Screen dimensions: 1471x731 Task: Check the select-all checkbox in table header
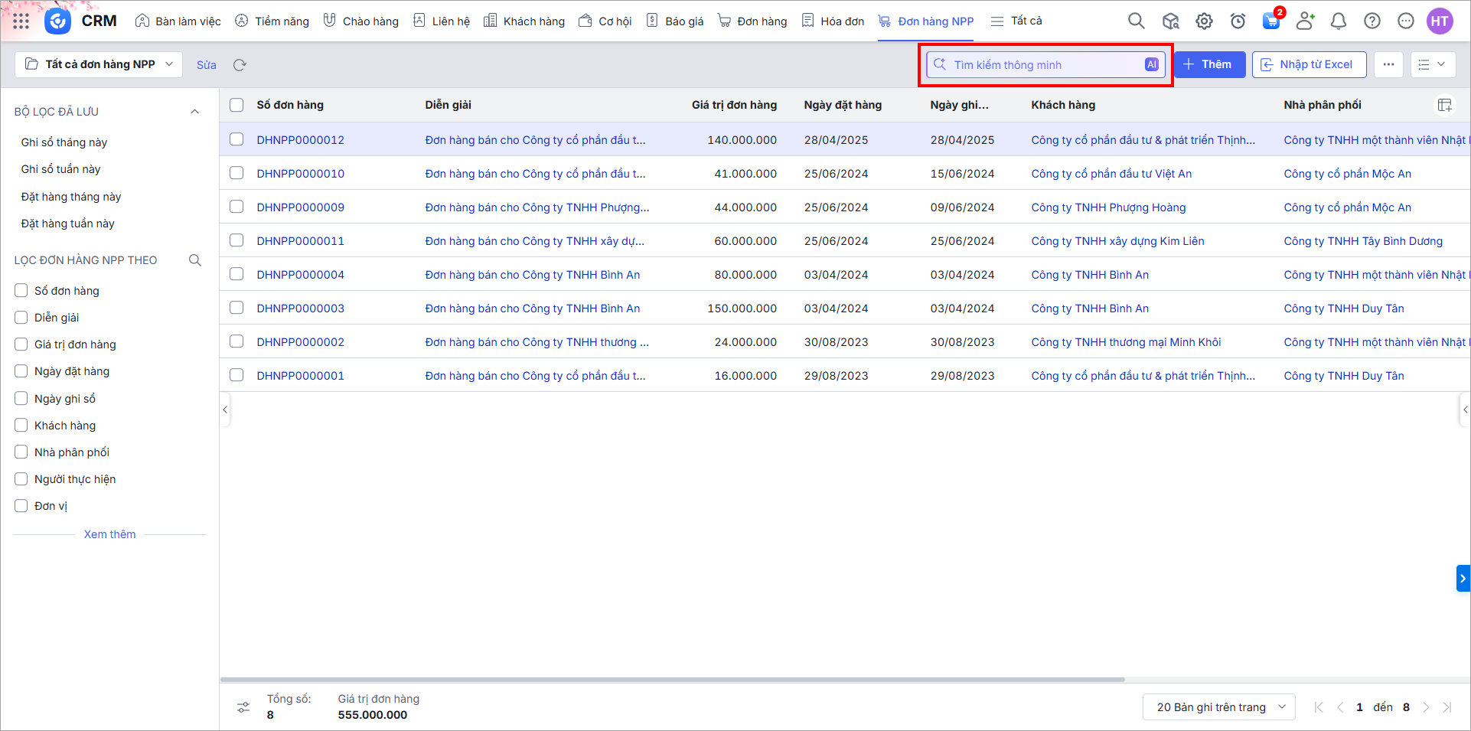tap(236, 105)
